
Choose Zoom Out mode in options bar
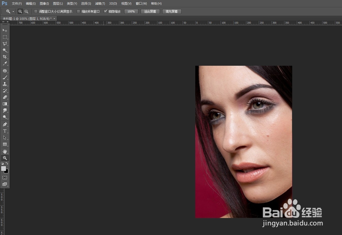click(26, 11)
